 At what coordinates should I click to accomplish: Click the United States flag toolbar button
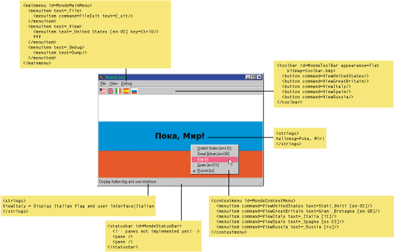point(102,91)
